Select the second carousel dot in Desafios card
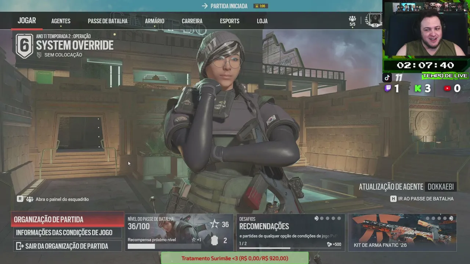470x264 pixels. 322,219
